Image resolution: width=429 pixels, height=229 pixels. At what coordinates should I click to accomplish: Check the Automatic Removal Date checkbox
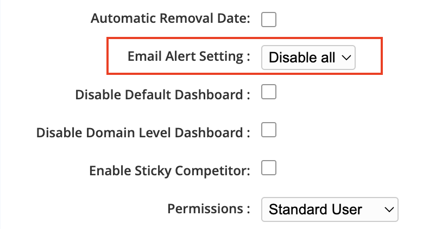269,20
